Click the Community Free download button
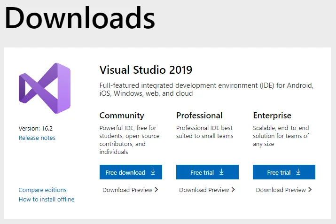 [x=131, y=172]
